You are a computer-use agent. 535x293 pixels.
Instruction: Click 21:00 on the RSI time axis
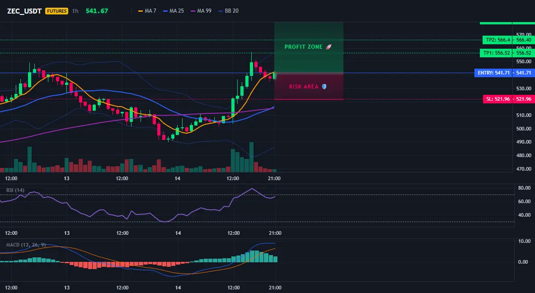pyautogui.click(x=275, y=233)
